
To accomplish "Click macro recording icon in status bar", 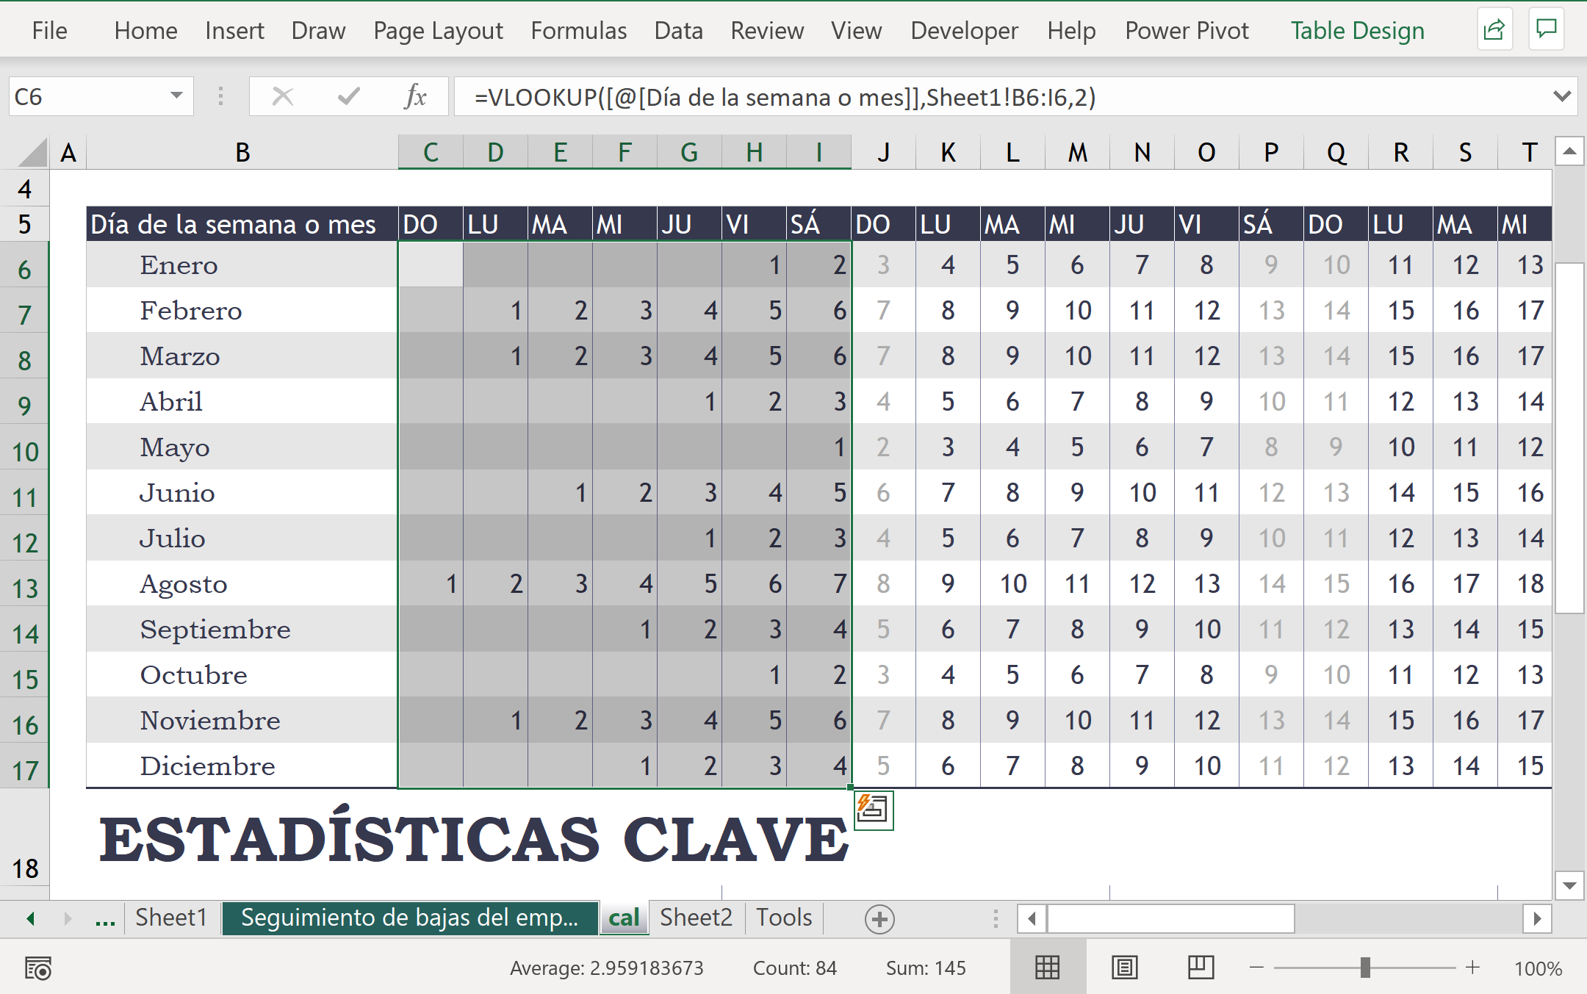I will [x=38, y=968].
